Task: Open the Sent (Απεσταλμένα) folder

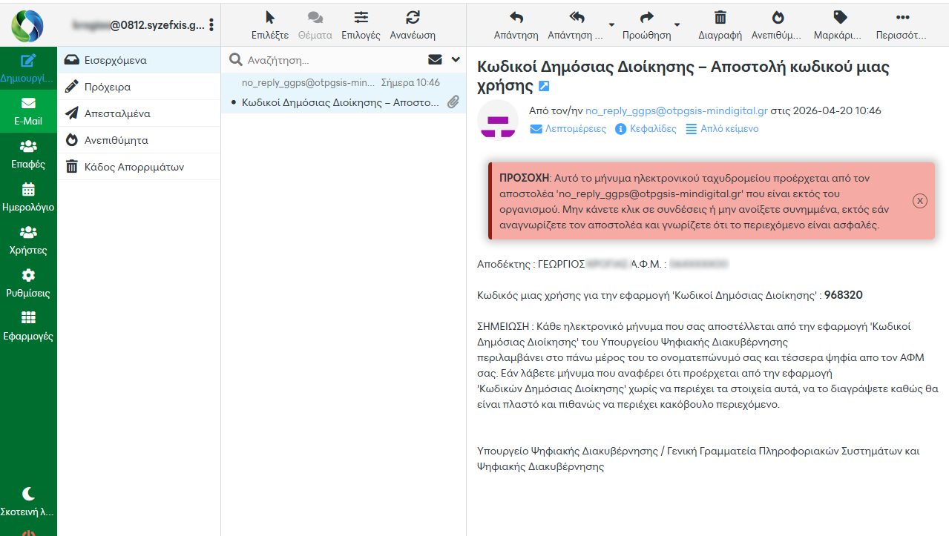Action: [117, 113]
